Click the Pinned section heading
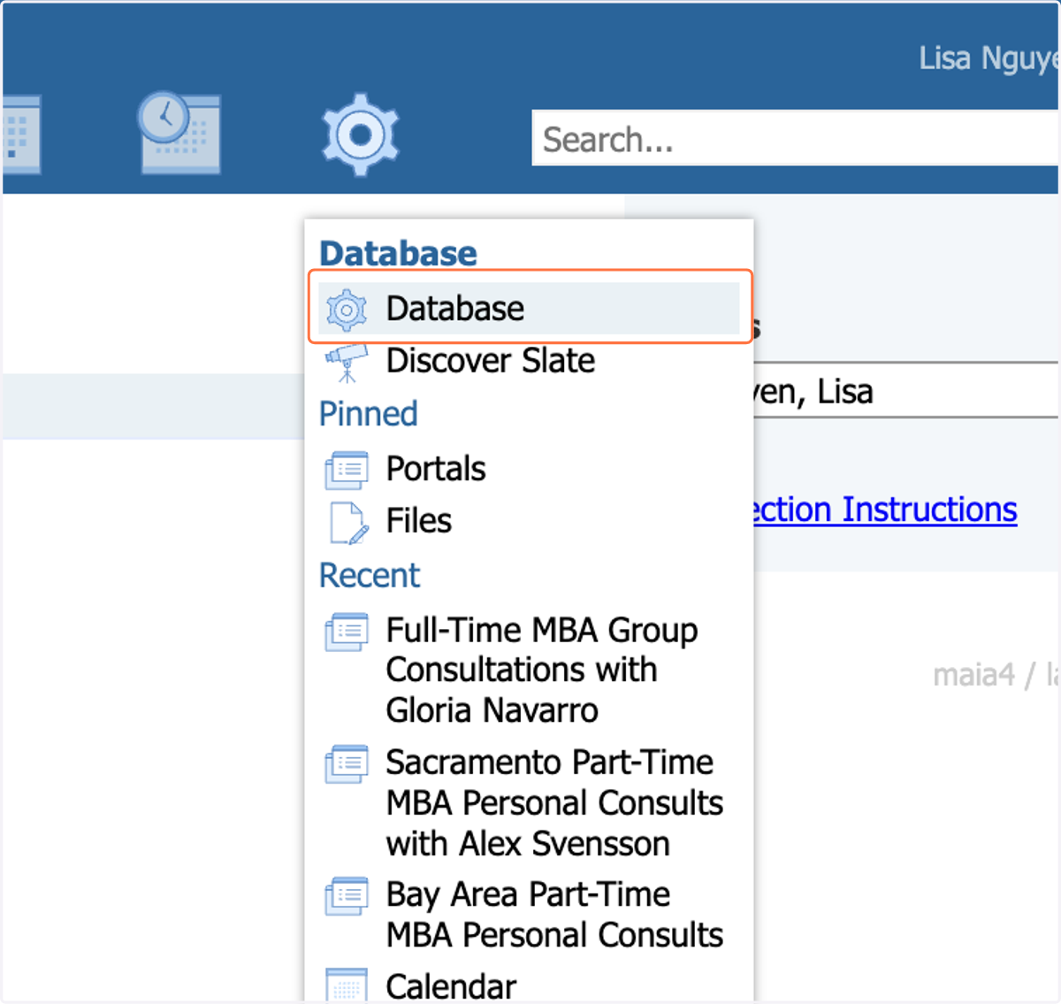 coord(368,414)
